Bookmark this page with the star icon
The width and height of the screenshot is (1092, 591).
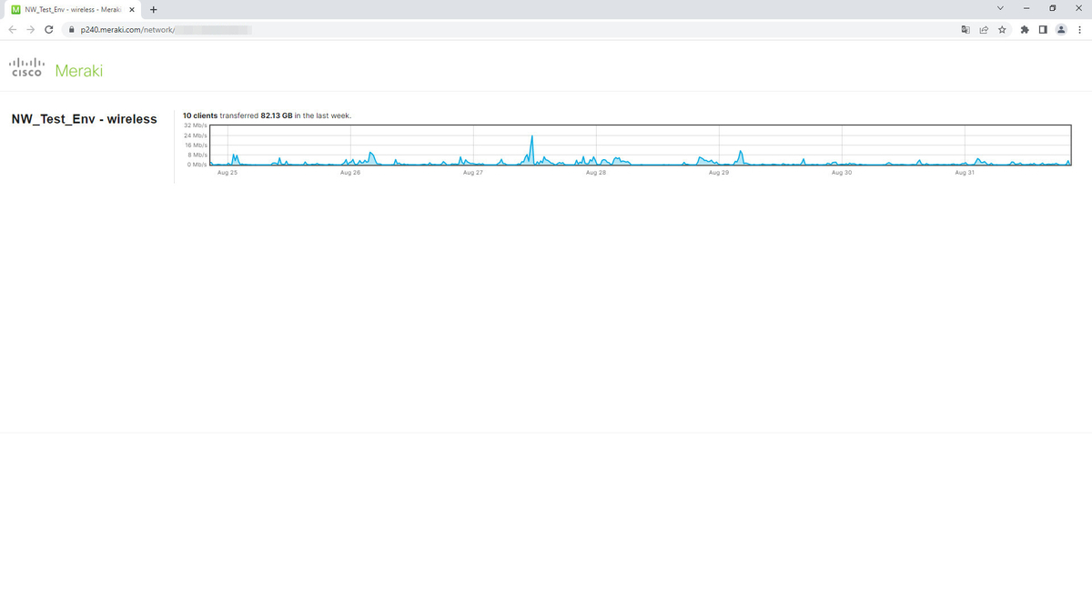(x=1002, y=29)
